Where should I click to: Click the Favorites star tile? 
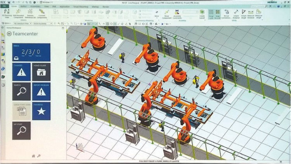coord(41,111)
